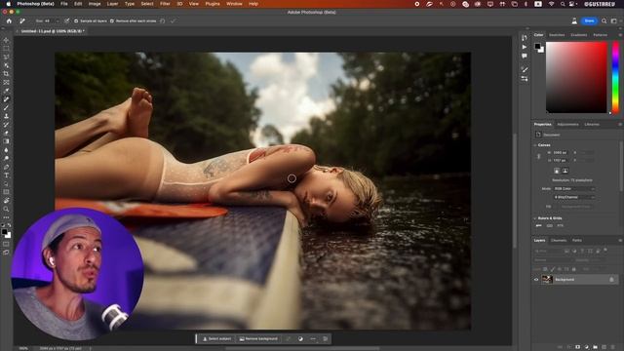Click inside the red color picker field
624x351 pixels.
(576, 77)
